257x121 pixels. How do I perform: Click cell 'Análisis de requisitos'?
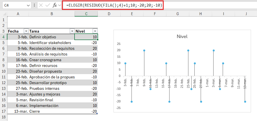(52, 54)
